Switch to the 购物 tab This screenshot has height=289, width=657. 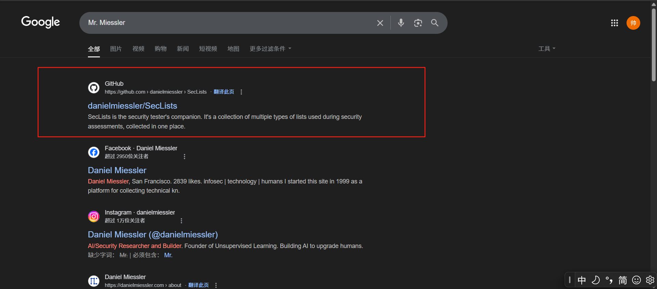point(160,49)
